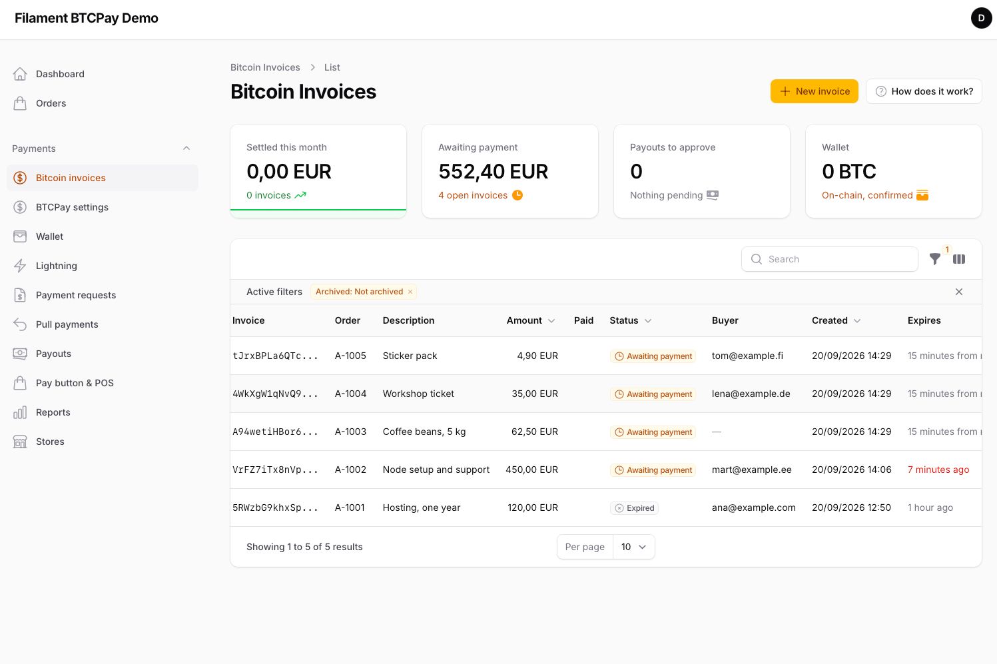Click buyer mart@example.ee
The image size is (997, 664).
pyautogui.click(x=751, y=470)
